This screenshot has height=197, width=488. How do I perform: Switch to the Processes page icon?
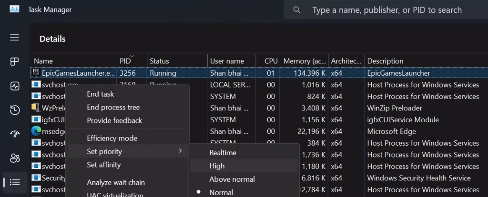point(15,61)
